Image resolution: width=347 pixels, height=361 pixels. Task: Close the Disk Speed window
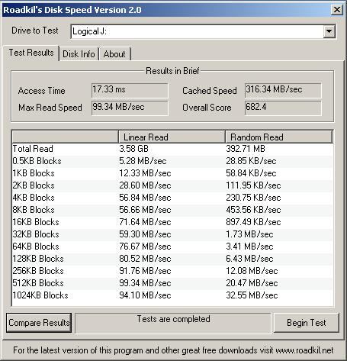pos(337,10)
